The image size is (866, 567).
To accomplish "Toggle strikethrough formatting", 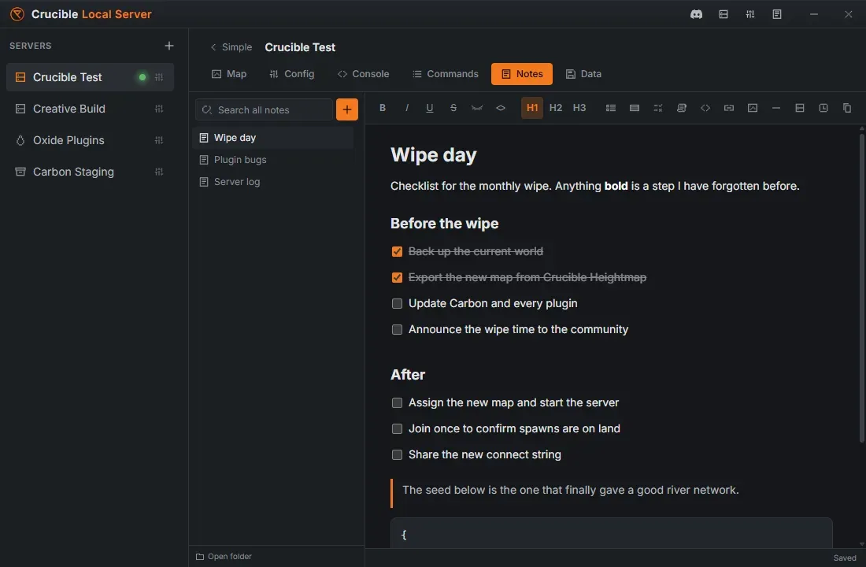I will click(453, 108).
